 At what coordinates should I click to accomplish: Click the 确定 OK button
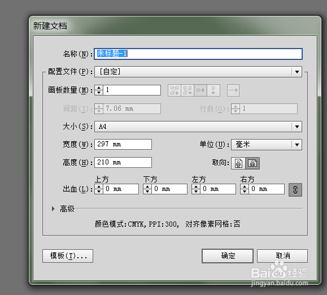[228, 256]
